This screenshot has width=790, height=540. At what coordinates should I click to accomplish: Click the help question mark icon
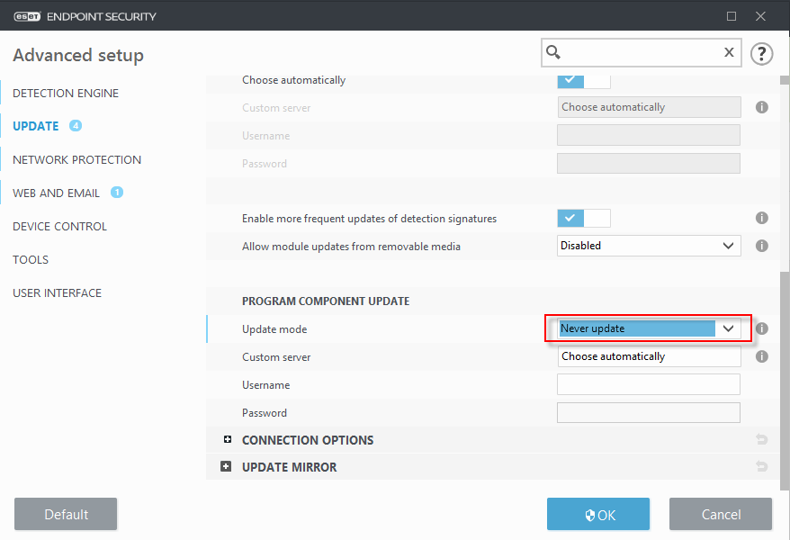point(761,53)
